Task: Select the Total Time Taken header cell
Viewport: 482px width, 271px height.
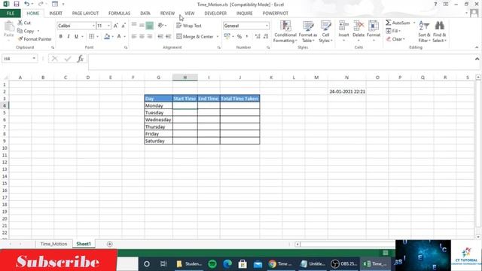Action: [x=239, y=99]
